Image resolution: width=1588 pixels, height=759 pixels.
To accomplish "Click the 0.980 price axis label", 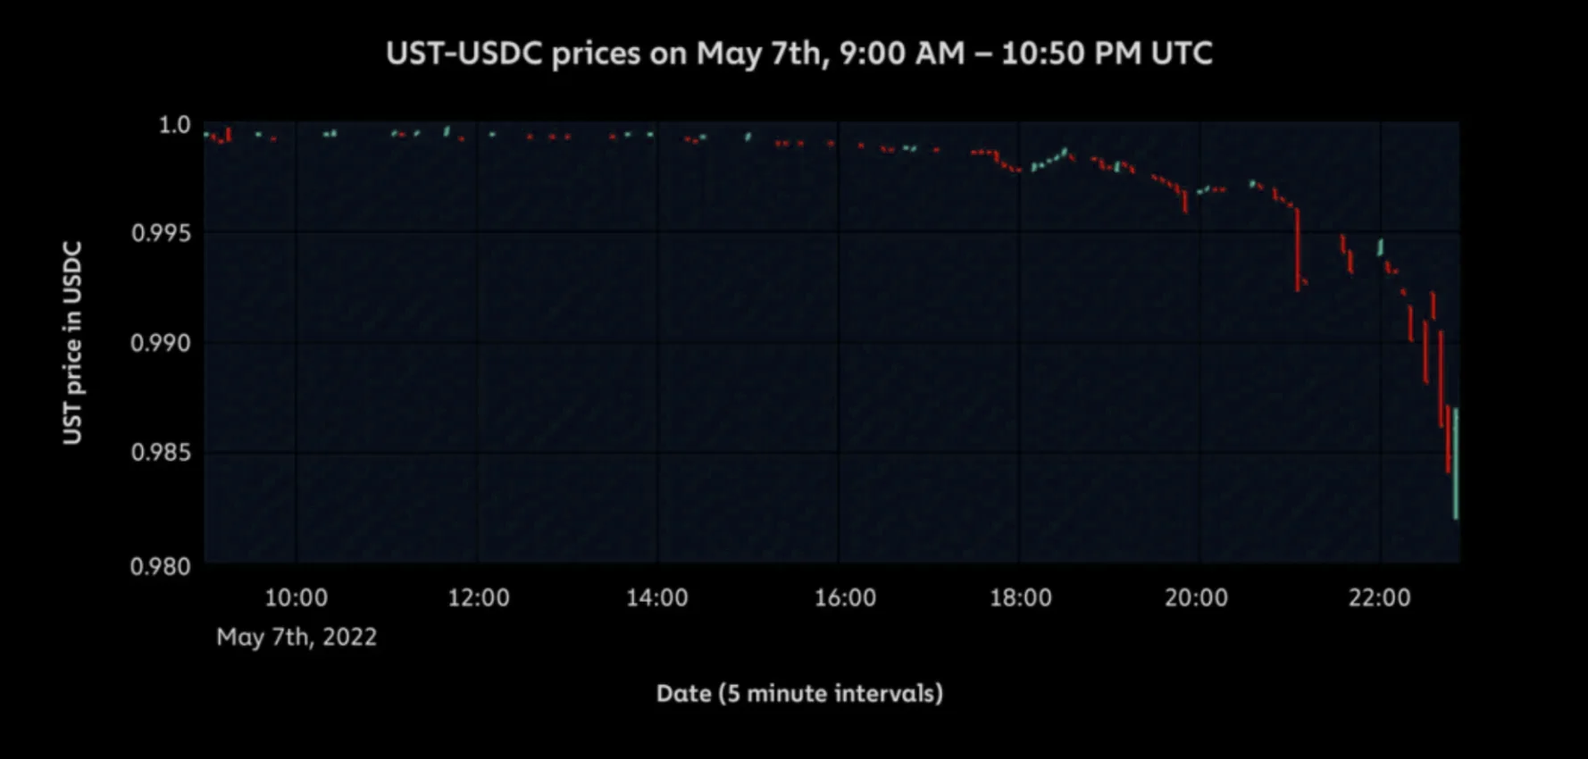I will point(161,566).
